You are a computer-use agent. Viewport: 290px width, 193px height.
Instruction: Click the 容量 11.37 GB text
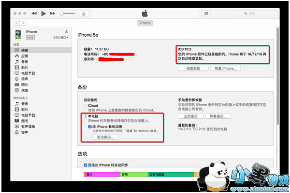tap(96, 49)
